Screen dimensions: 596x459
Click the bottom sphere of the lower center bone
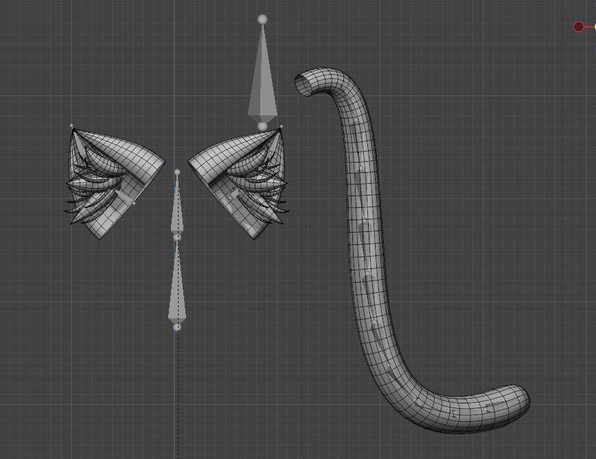[x=177, y=327]
